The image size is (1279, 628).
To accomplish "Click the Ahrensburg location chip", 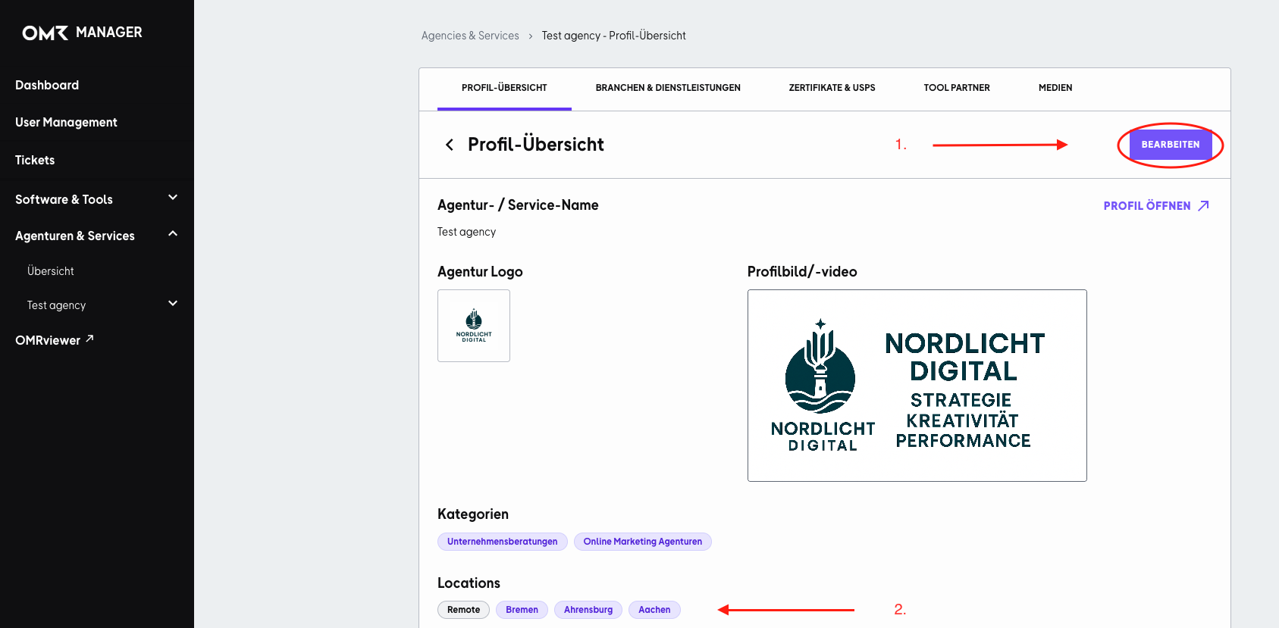I will pos(588,610).
